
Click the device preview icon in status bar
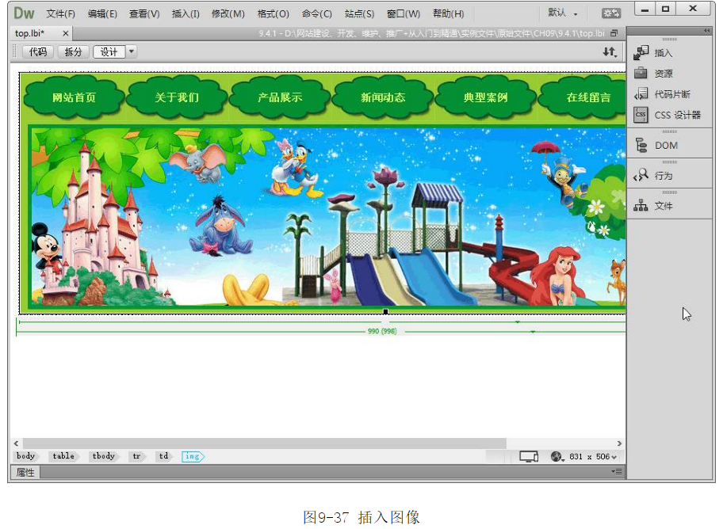click(529, 457)
